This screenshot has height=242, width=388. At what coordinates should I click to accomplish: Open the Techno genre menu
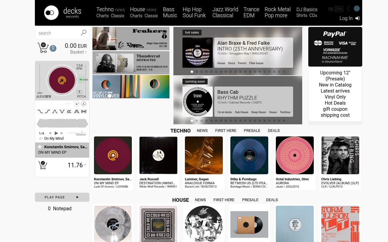point(105,9)
